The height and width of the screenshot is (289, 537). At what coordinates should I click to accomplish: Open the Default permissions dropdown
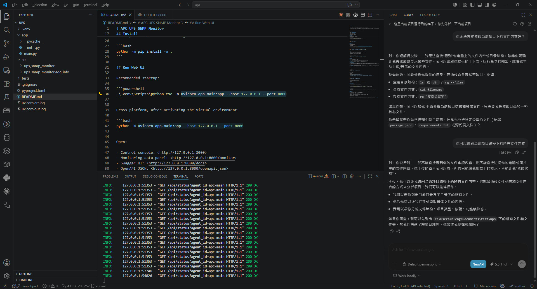[x=422, y=264]
